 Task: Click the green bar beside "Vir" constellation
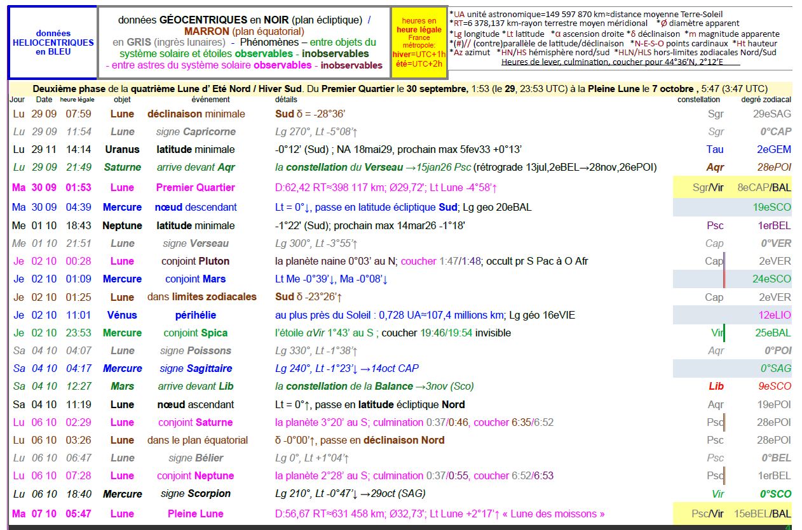coord(724,333)
